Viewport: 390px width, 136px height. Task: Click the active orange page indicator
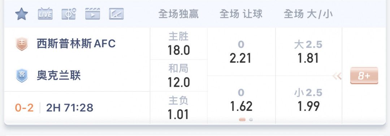point(242,119)
